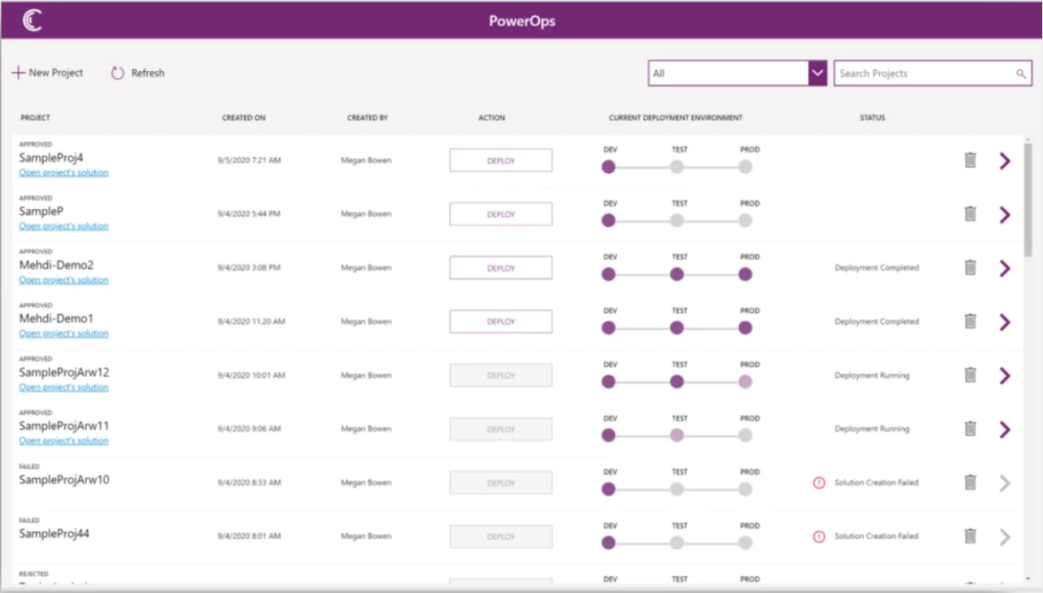Click the vertical scrollbar thumb
This screenshot has height=593, width=1043.
click(1028, 200)
